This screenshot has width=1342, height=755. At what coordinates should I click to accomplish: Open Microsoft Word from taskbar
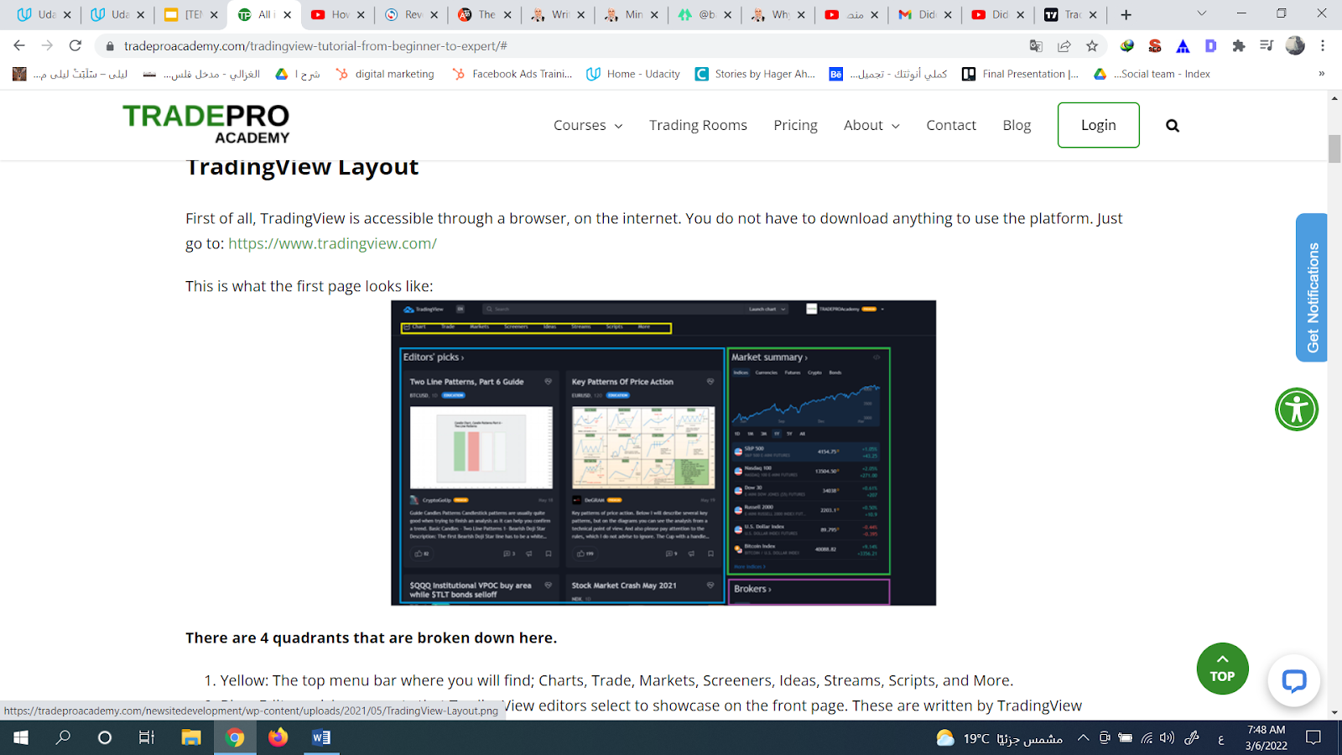[x=321, y=737]
